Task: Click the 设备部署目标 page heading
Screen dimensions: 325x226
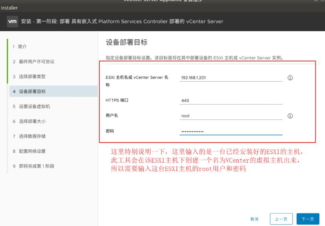Action: pyautogui.click(x=127, y=42)
